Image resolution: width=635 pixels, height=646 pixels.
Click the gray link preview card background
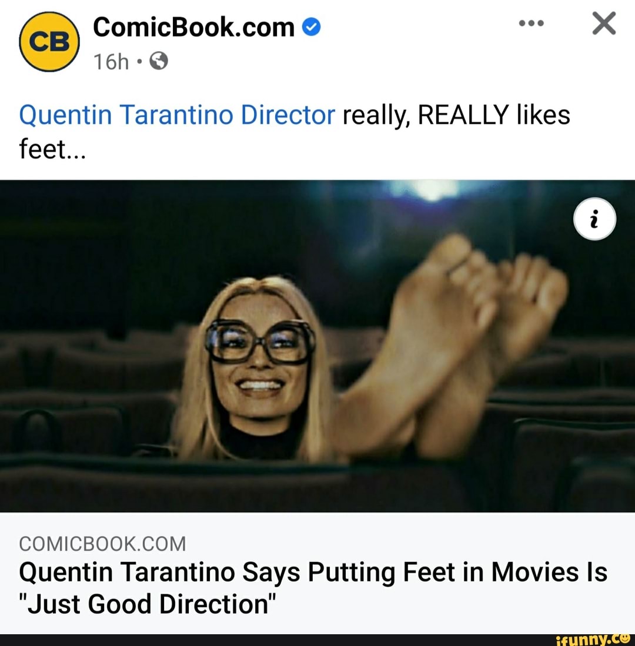click(x=317, y=573)
